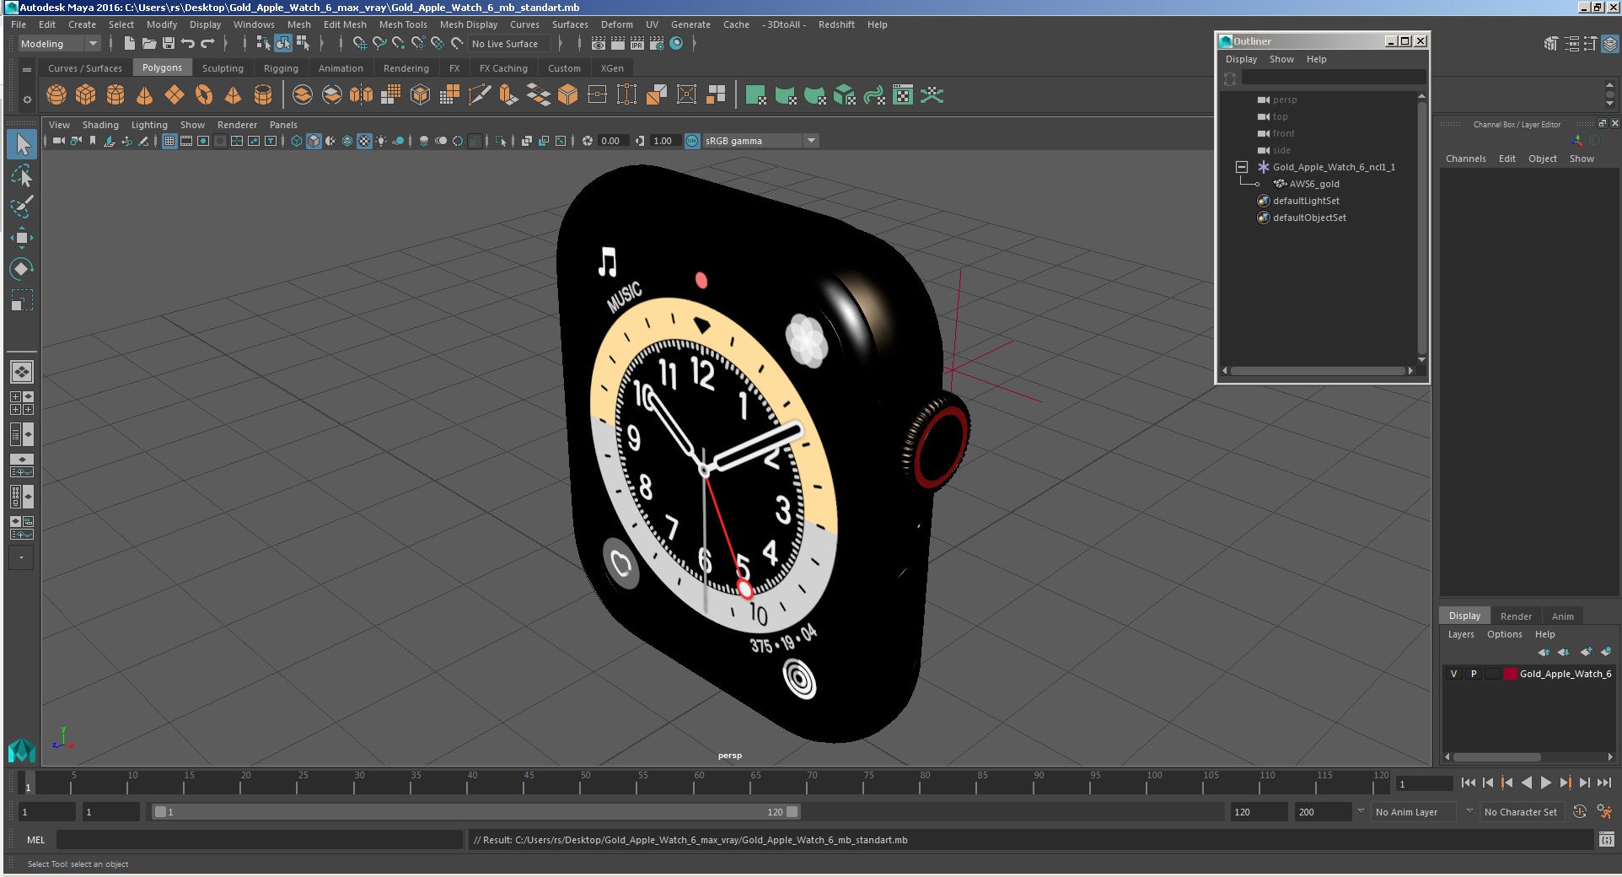Image resolution: width=1622 pixels, height=877 pixels.
Task: Switch to the Rigging shelf tab
Action: point(281,68)
